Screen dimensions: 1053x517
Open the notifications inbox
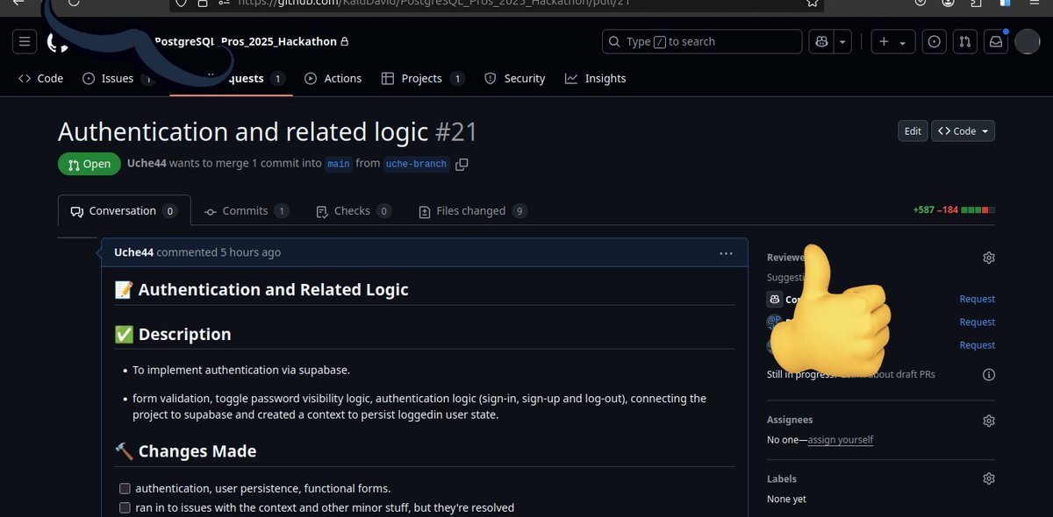click(x=995, y=41)
